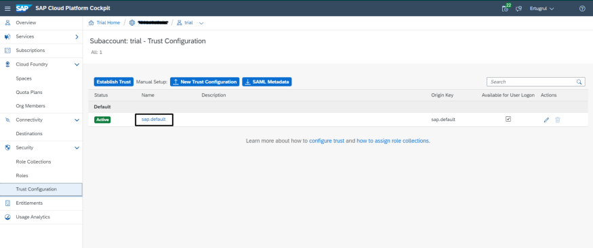Open the Ertugrul user menu

[541, 9]
